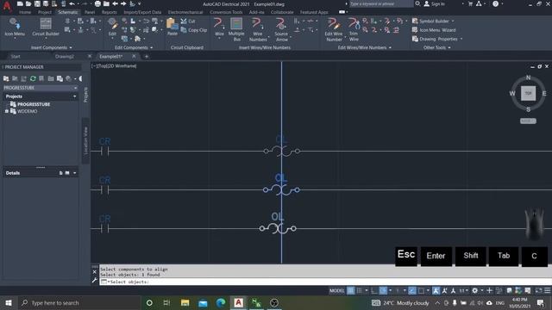Image resolution: width=552 pixels, height=310 pixels.
Task: Open the Home ribbon tab
Action: 25,12
